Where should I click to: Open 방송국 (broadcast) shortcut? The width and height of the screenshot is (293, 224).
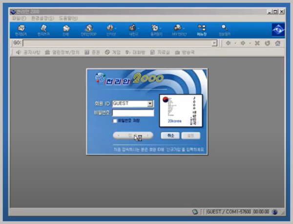[185, 52]
